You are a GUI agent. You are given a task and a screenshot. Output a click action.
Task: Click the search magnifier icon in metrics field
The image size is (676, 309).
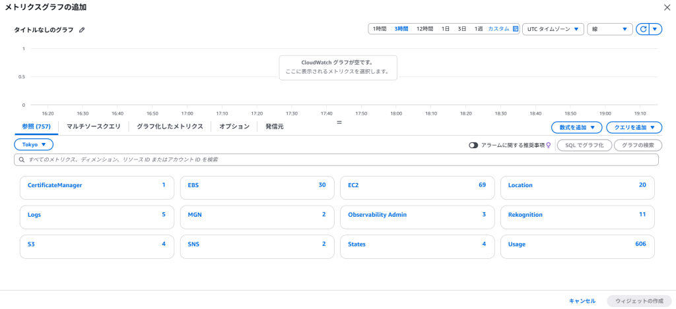pyautogui.click(x=22, y=159)
